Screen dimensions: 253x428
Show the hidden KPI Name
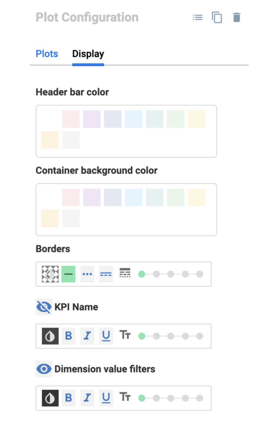[44, 307]
